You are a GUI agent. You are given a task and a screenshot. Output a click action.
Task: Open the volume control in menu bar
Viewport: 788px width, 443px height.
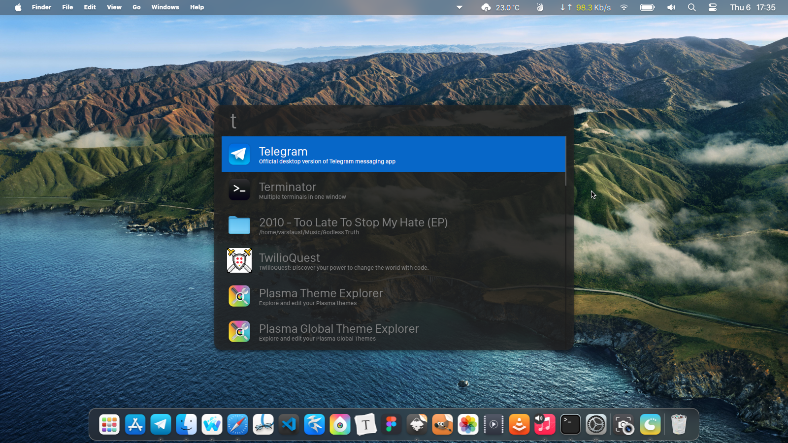click(671, 7)
